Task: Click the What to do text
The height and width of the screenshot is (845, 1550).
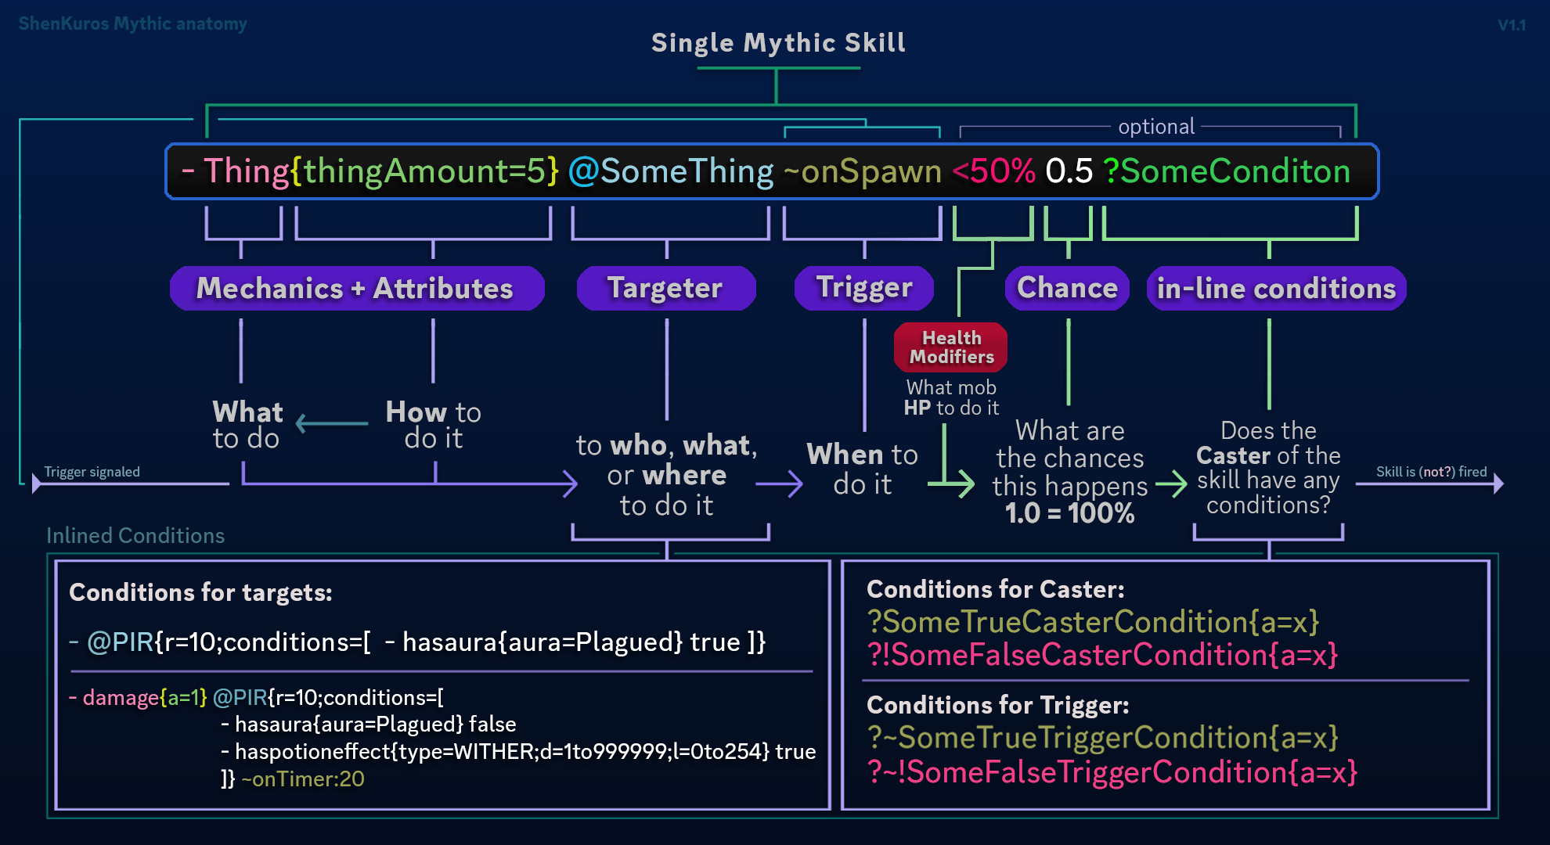Action: click(247, 425)
